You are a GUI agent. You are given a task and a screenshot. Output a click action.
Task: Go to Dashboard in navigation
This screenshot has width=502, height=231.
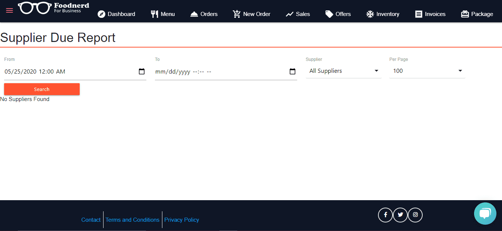pos(116,14)
